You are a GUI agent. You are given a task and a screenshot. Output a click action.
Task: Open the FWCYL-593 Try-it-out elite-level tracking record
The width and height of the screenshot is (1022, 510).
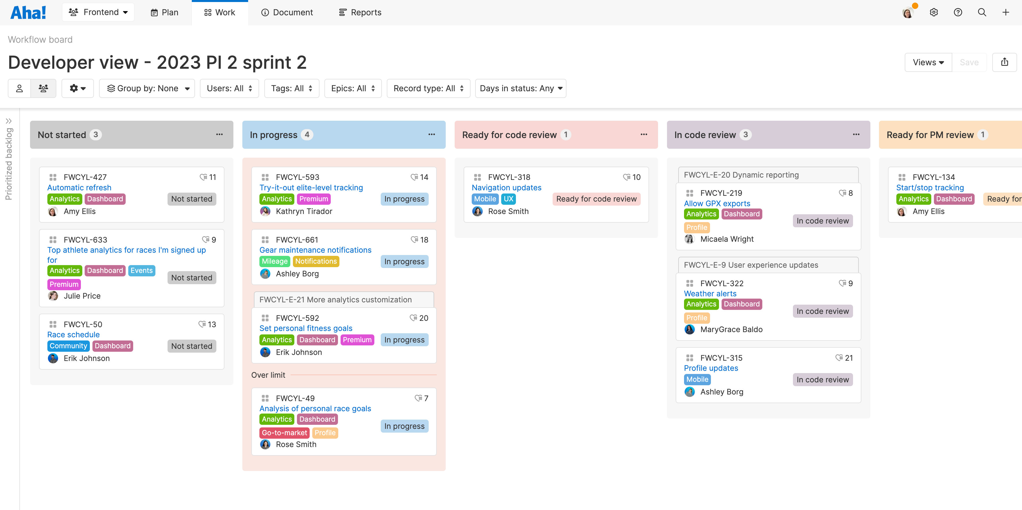click(x=311, y=187)
